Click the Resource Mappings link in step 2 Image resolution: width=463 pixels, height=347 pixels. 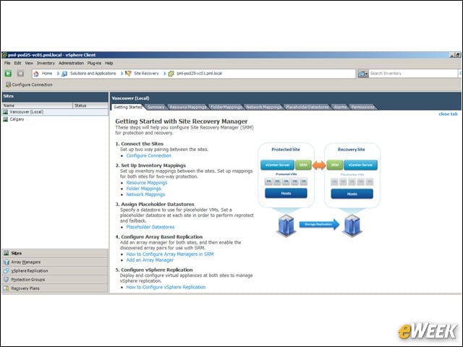[x=147, y=183]
